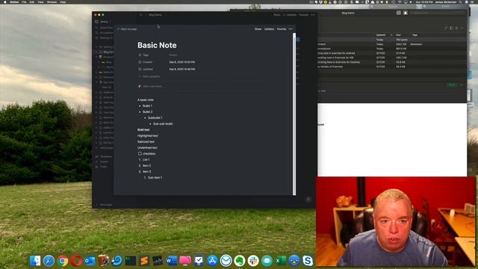Image resolution: width=478 pixels, height=269 pixels.
Task: Open Evernote from the Dock
Action: [x=240, y=261]
